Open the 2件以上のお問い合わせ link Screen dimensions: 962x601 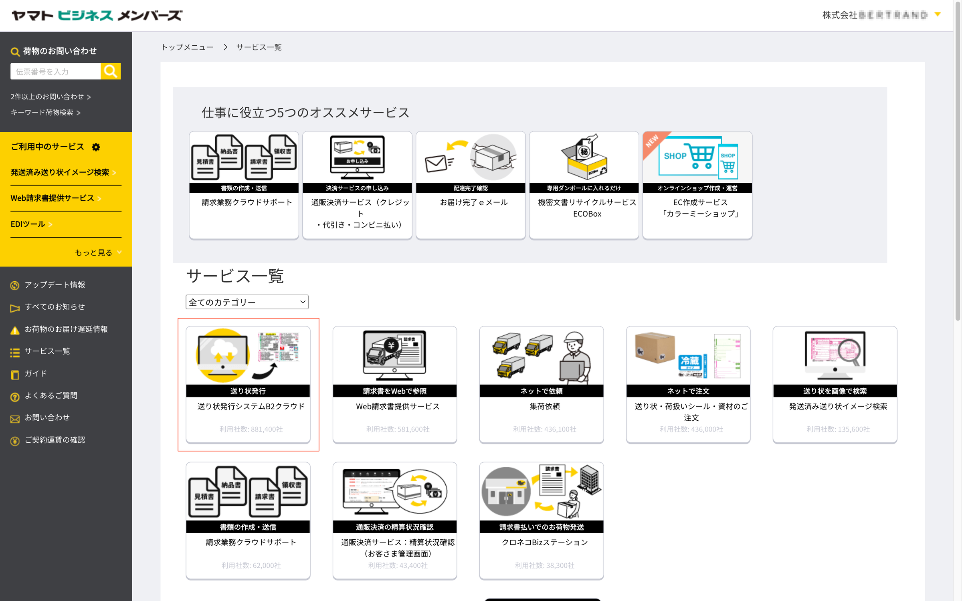tap(47, 97)
